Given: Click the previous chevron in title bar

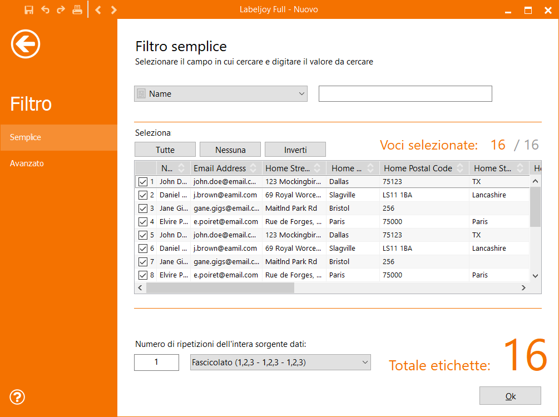Looking at the screenshot, I should click(x=98, y=9).
